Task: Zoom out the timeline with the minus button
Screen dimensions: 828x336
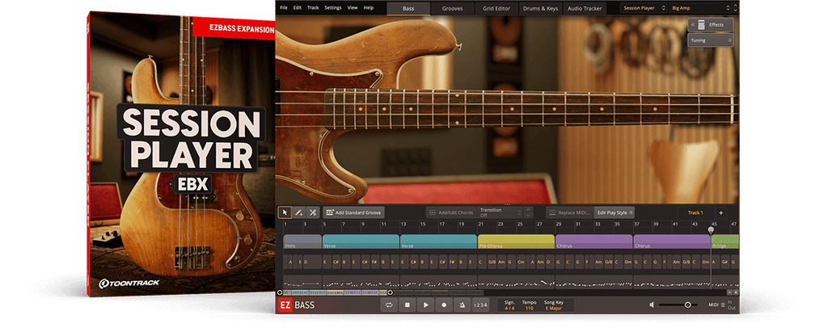Action: [730, 292]
